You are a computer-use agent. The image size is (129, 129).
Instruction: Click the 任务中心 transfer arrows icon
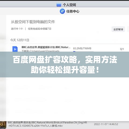pyautogui.click(x=62, y=11)
